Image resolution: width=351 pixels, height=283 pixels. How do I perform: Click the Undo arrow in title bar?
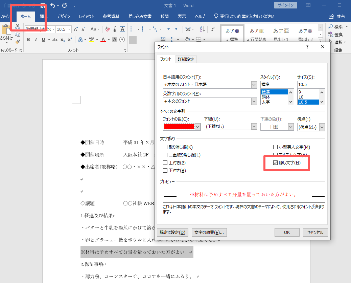point(52,5)
